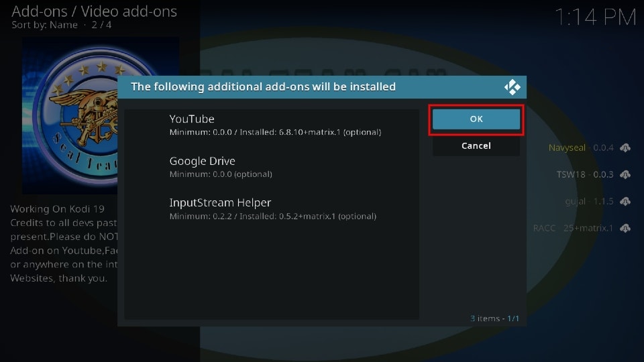The image size is (644, 362).
Task: Click the Sort by: Name label
Action: tap(44, 25)
